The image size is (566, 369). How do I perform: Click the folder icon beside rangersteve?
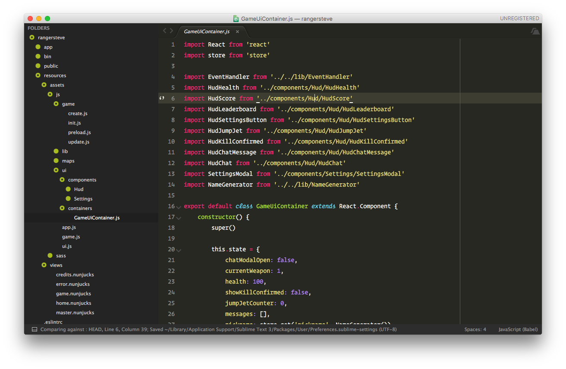pos(32,38)
